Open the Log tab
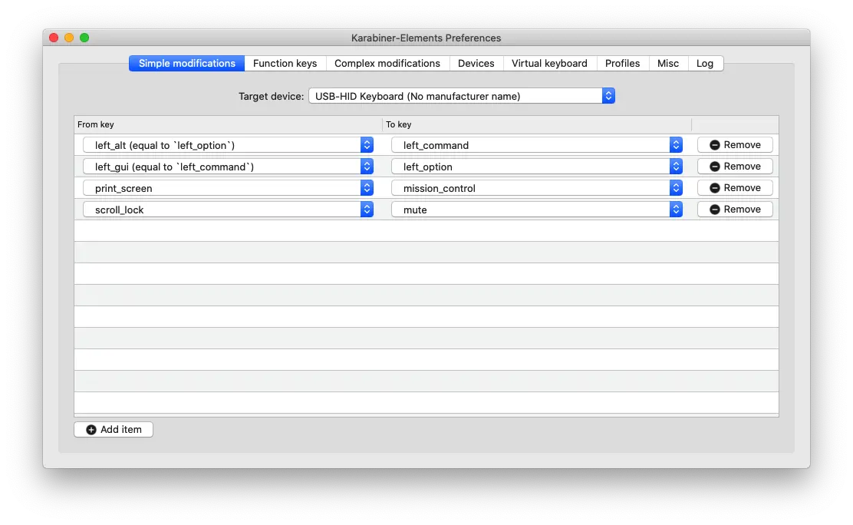Viewport: 853px width, 525px height. tap(705, 63)
